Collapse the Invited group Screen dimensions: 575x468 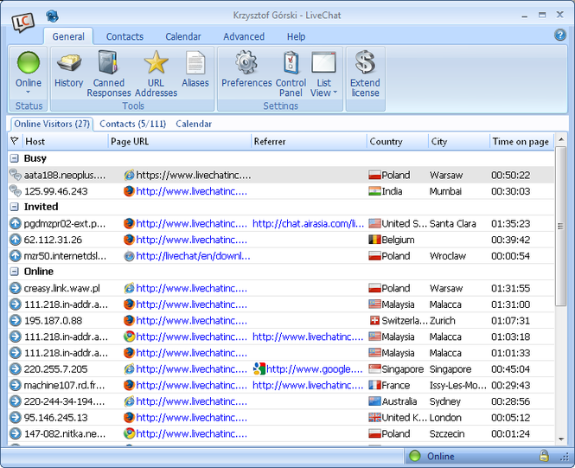click(x=15, y=207)
